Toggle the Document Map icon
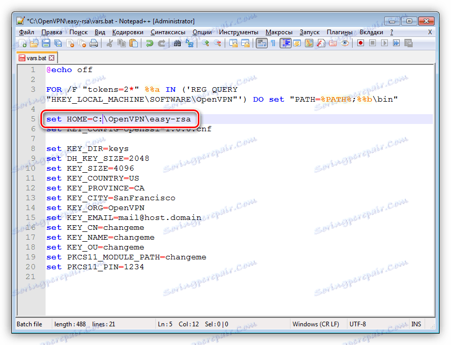This screenshot has height=345, width=451. pyautogui.click(x=309, y=44)
